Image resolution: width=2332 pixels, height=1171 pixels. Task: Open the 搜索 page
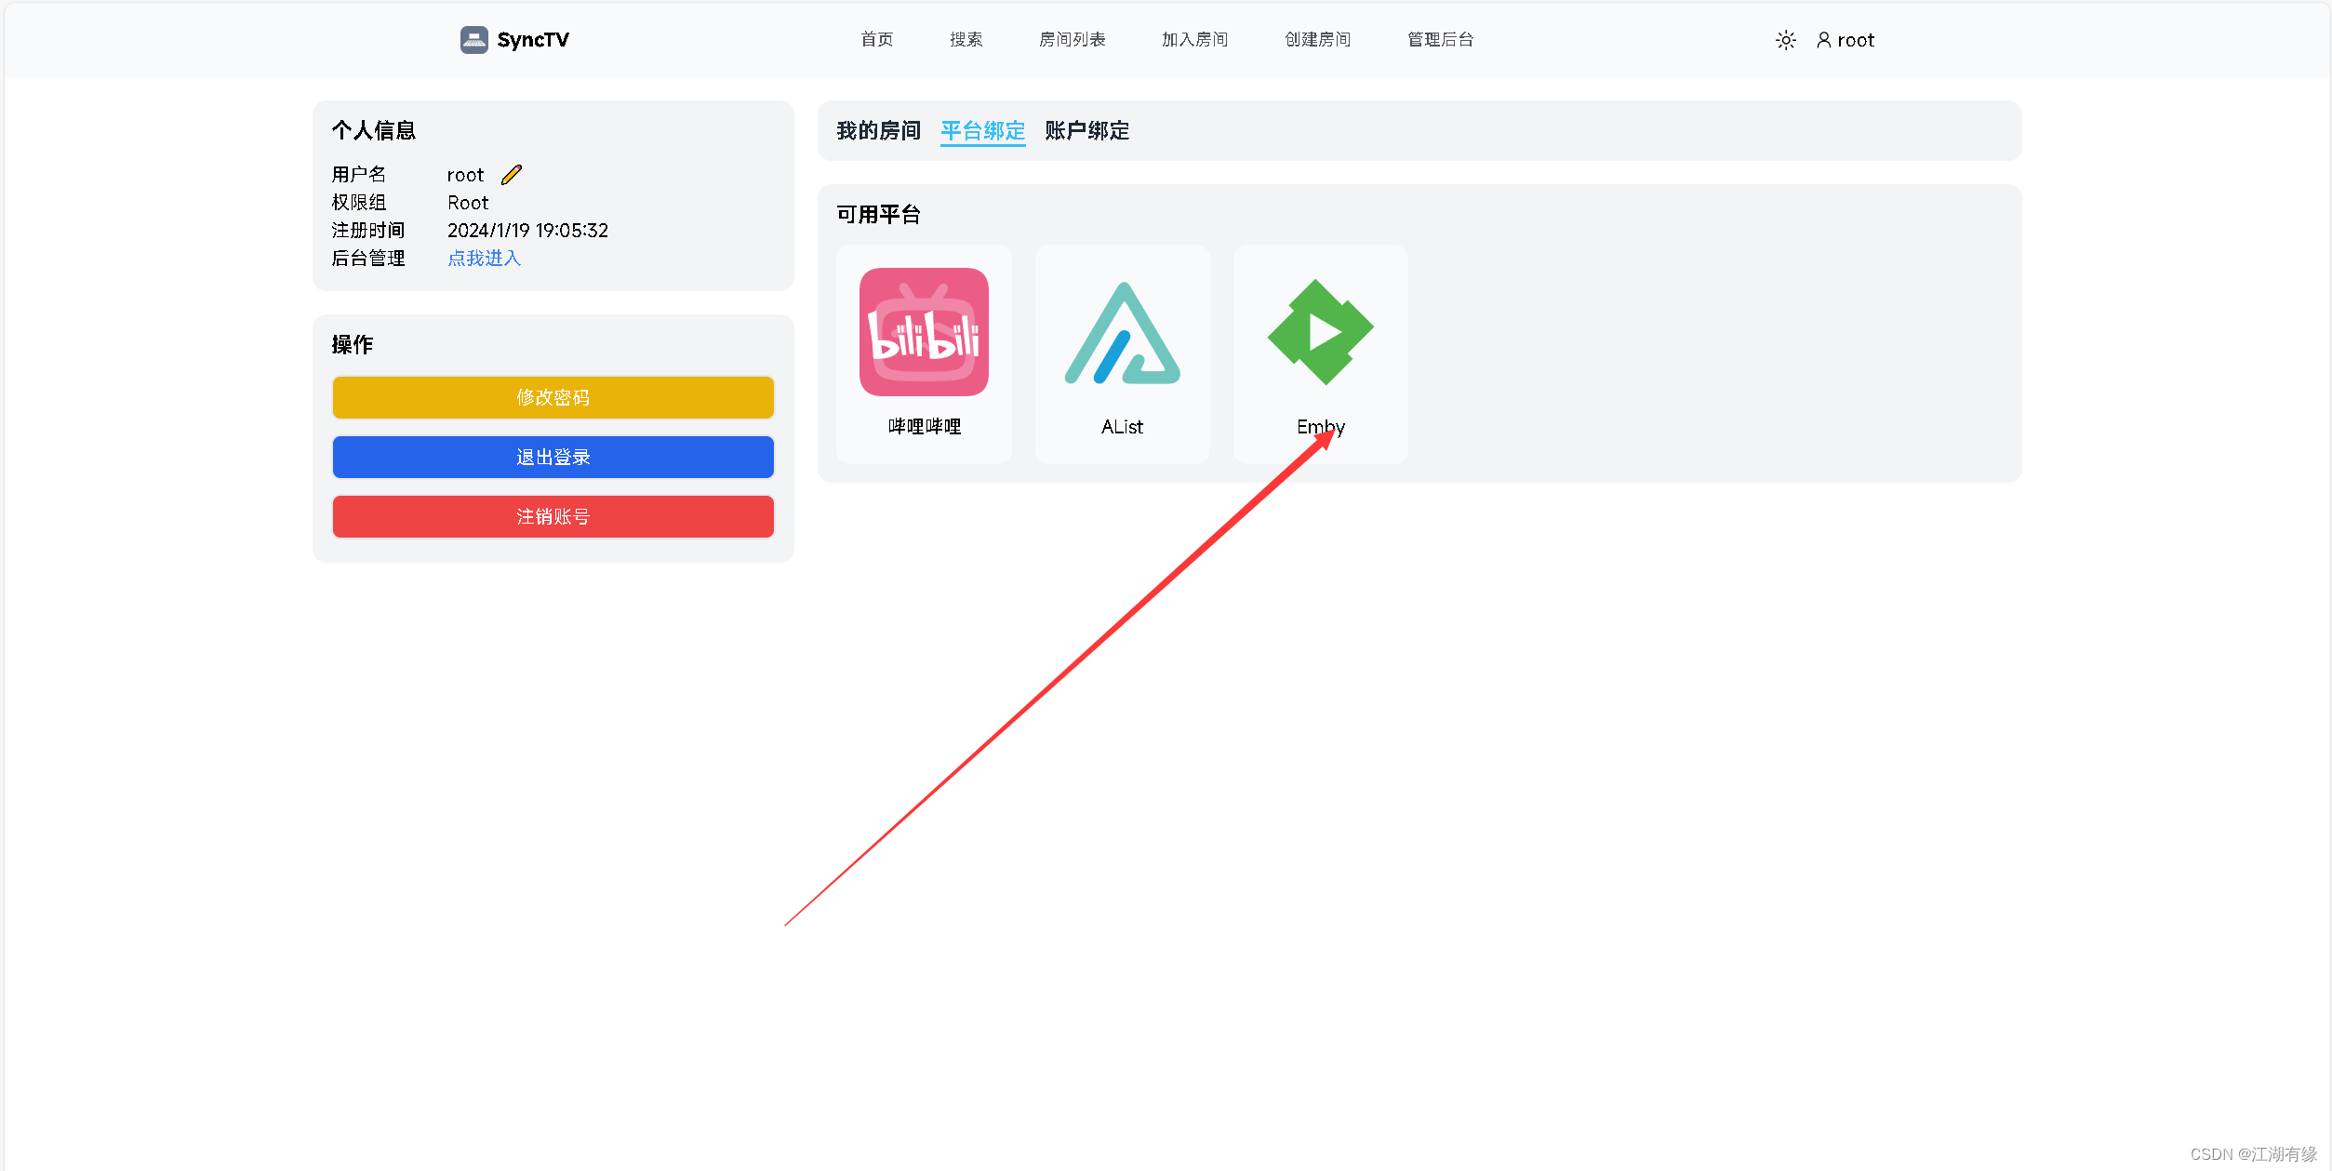click(x=965, y=39)
